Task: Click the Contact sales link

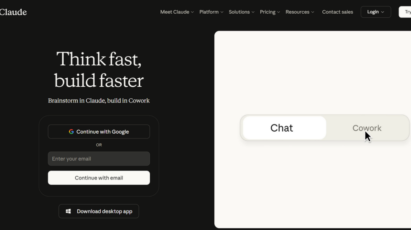Action: click(x=337, y=12)
